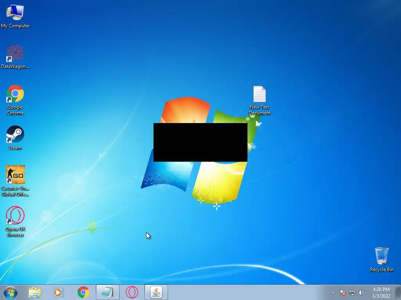Open Opera GX from the taskbar

tap(132, 292)
